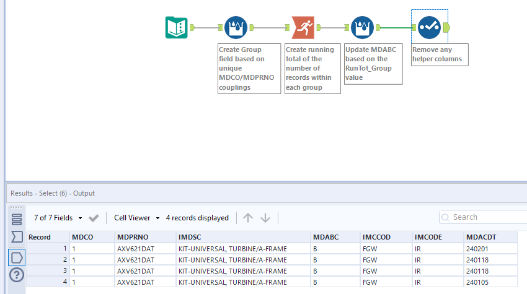Select cell 240201 in MDACDT column

click(490, 249)
